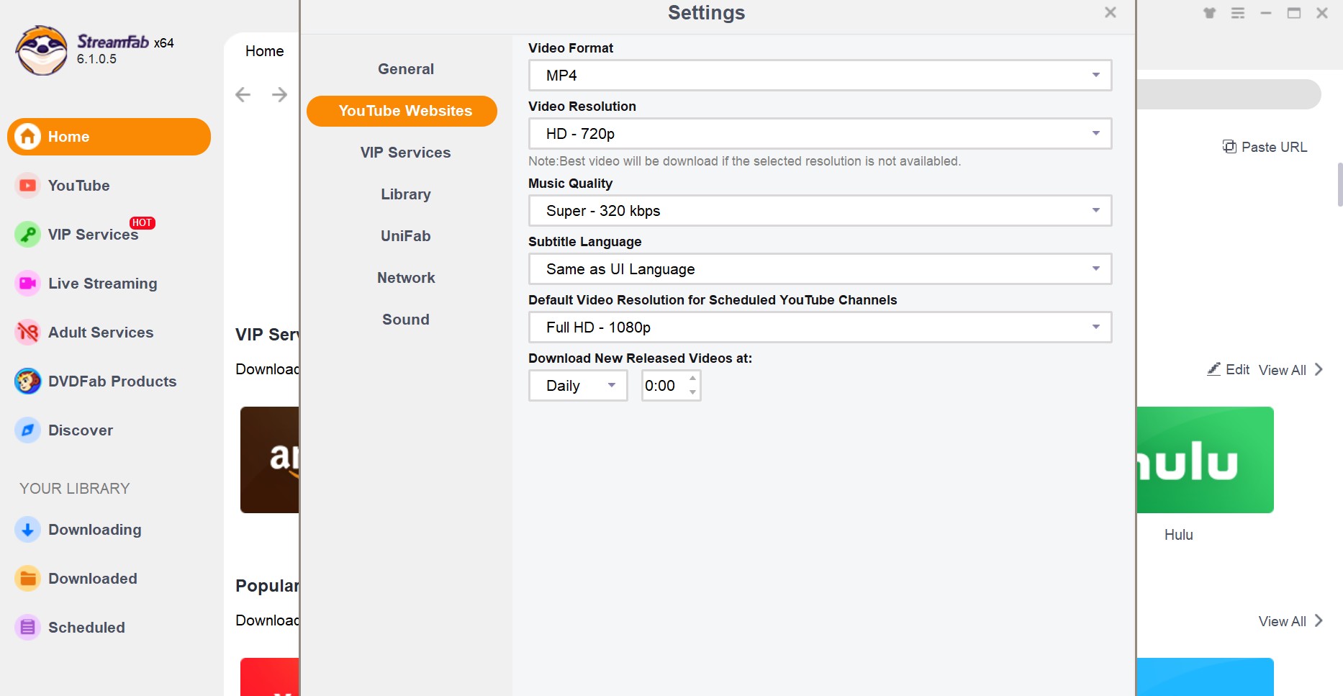1343x696 pixels.
Task: Click chevron next to upper View All
Action: coord(1319,369)
